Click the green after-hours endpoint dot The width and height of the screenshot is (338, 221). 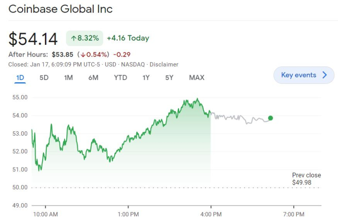(270, 118)
